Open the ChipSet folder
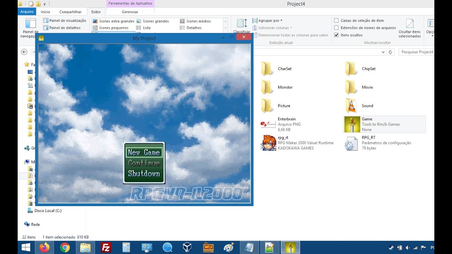 351,69
